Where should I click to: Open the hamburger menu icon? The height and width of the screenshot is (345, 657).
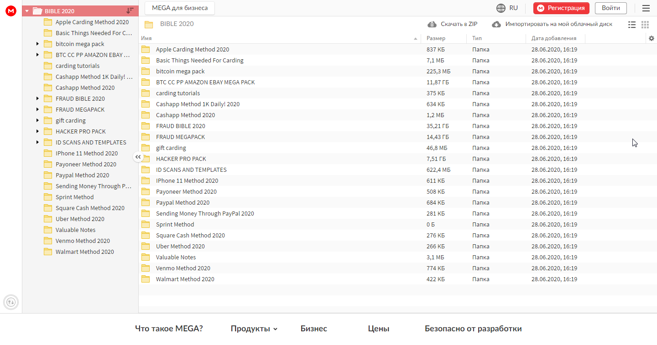[646, 8]
